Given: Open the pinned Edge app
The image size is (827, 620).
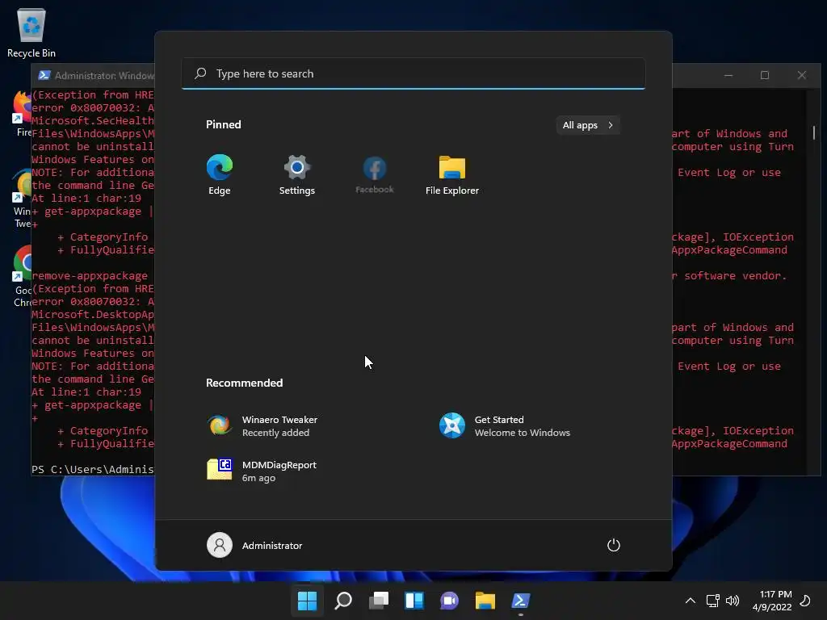Looking at the screenshot, I should (220, 175).
